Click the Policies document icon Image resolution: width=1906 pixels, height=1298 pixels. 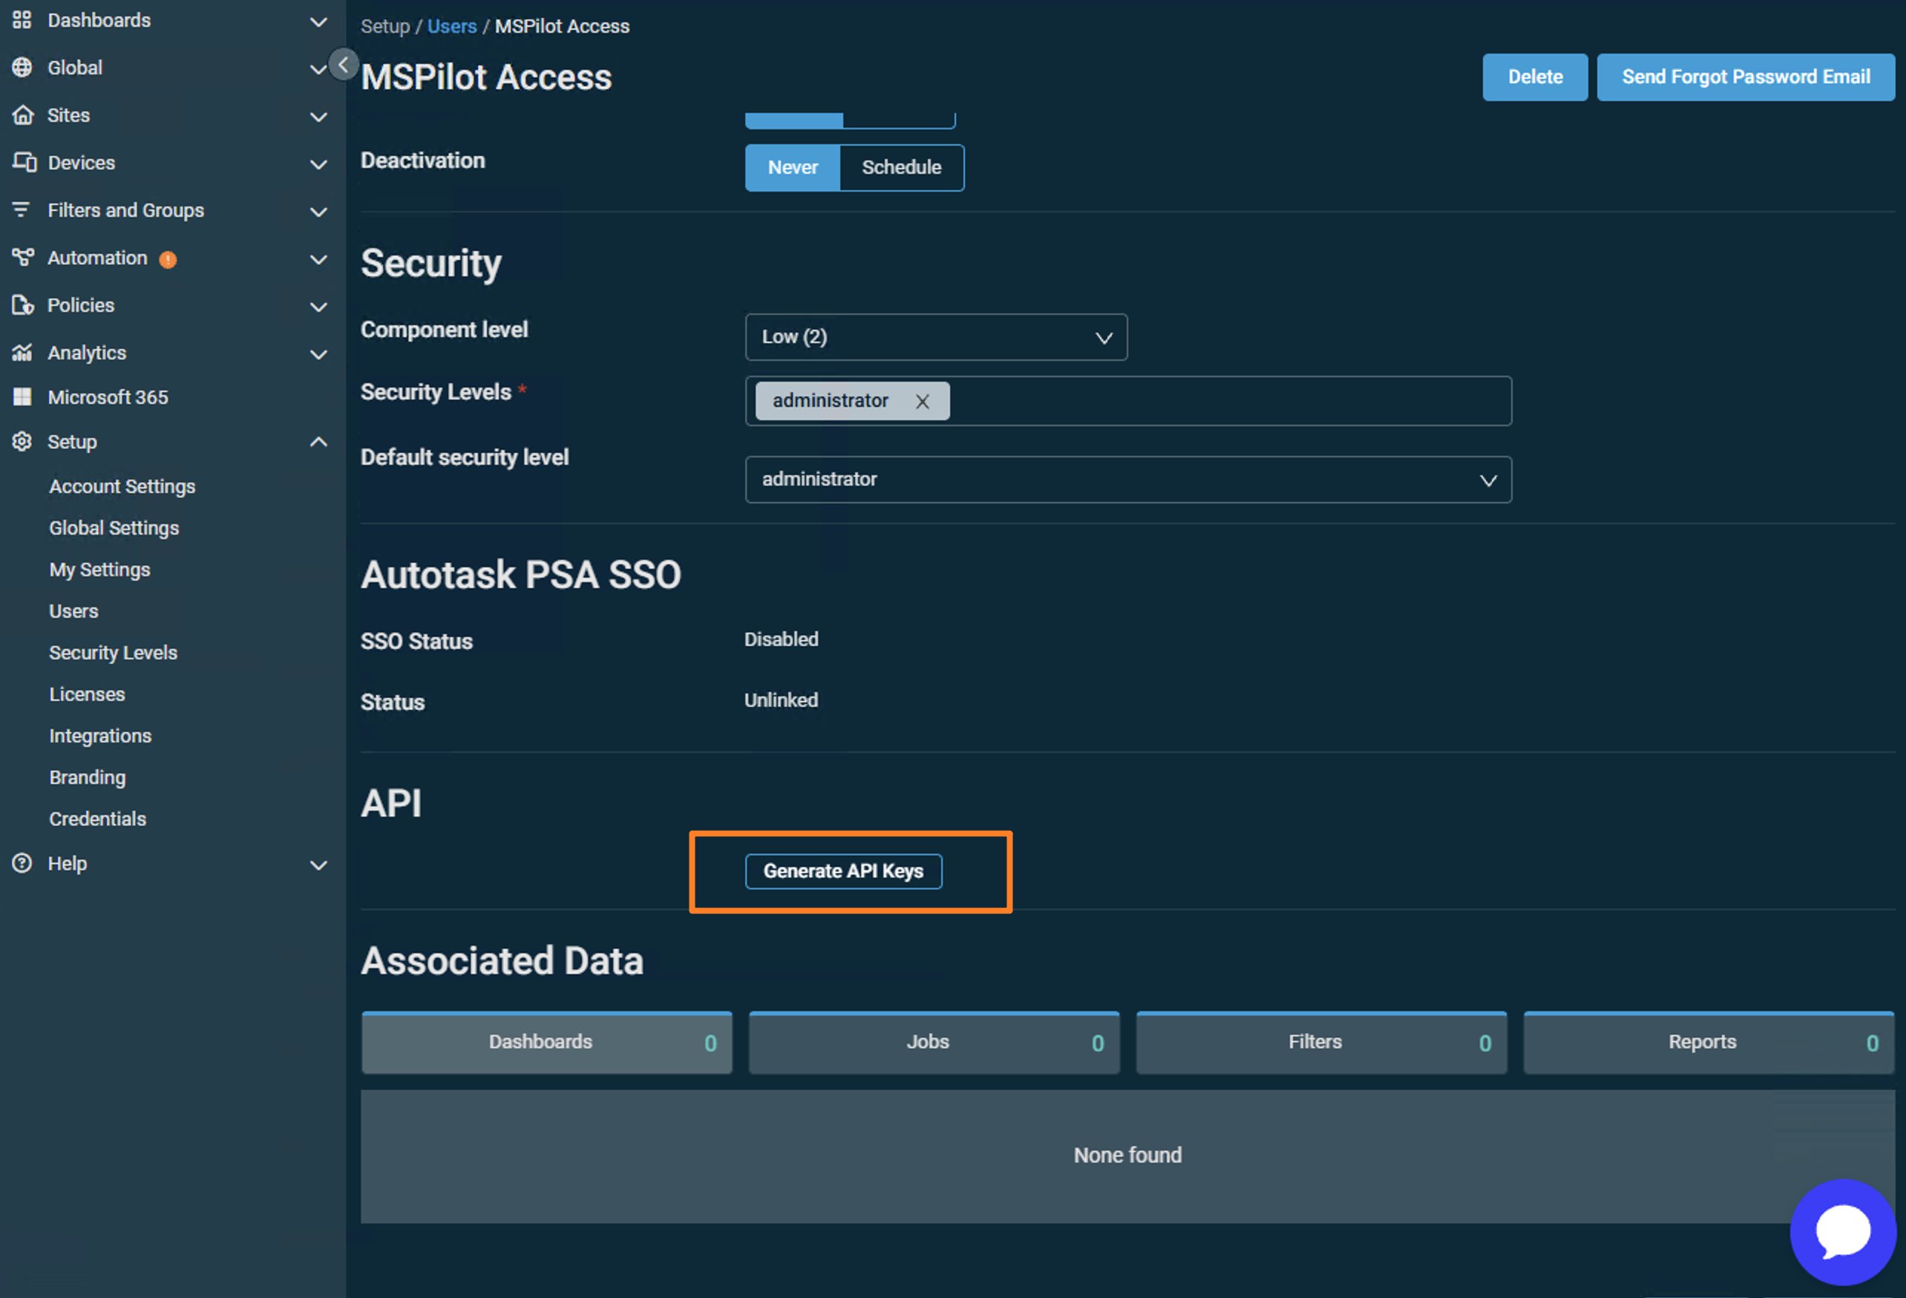click(x=23, y=305)
